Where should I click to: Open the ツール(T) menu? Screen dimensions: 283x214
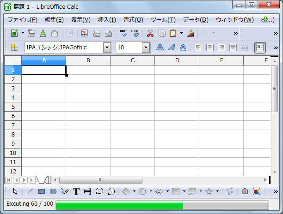(163, 20)
